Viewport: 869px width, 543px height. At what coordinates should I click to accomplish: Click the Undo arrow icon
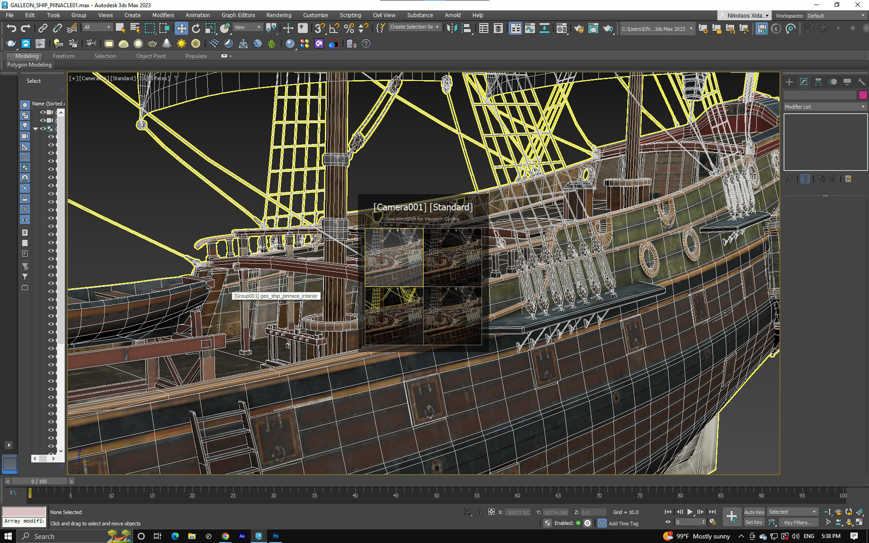(11, 29)
